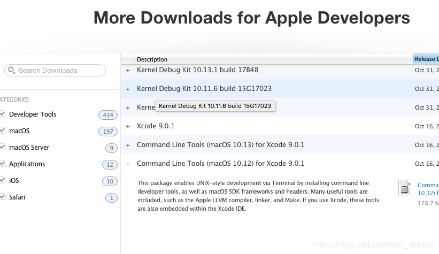439x254 pixels.
Task: Select the Safari category label
Action: point(17,197)
